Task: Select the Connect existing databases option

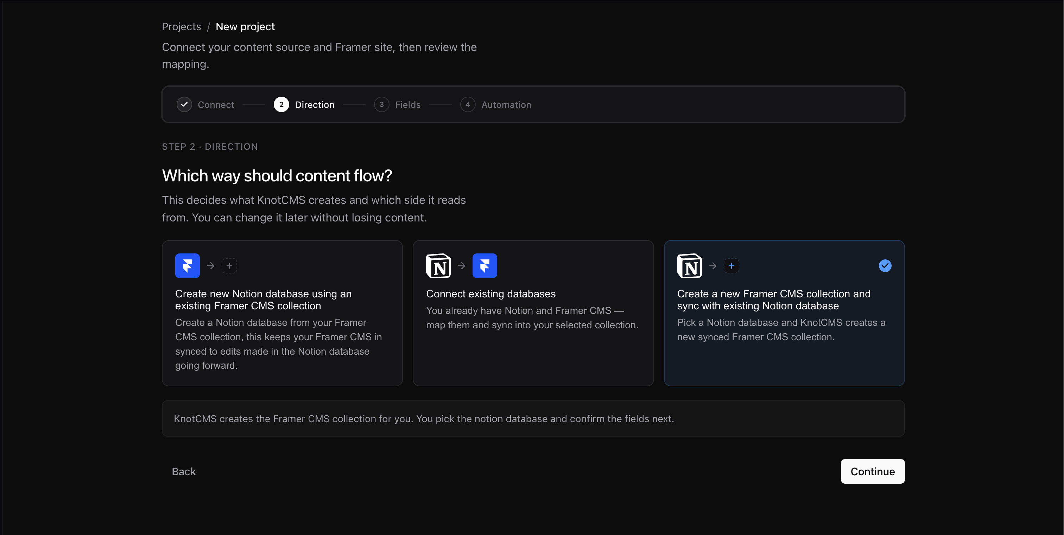Action: (533, 313)
